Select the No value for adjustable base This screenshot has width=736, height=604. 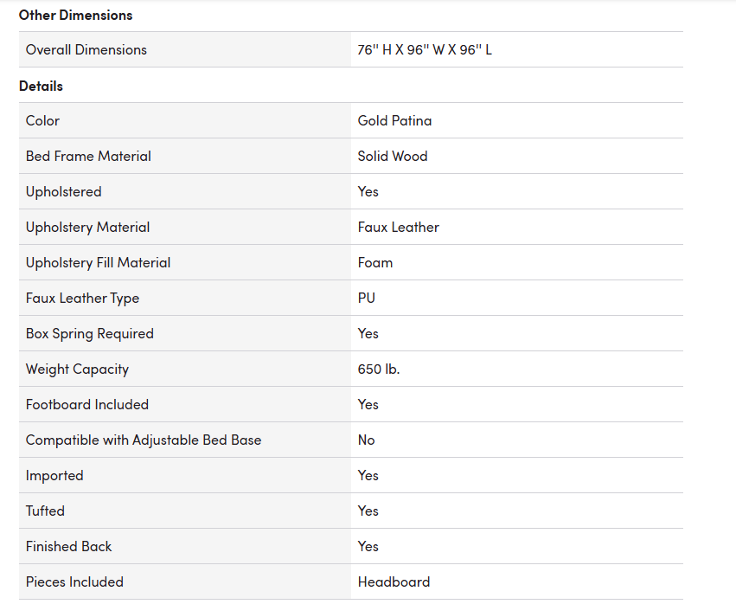click(x=366, y=440)
